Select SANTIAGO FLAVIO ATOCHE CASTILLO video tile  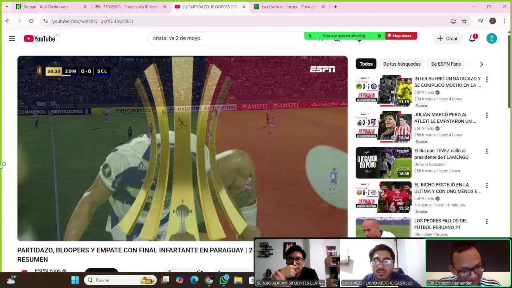pyautogui.click(x=382, y=263)
